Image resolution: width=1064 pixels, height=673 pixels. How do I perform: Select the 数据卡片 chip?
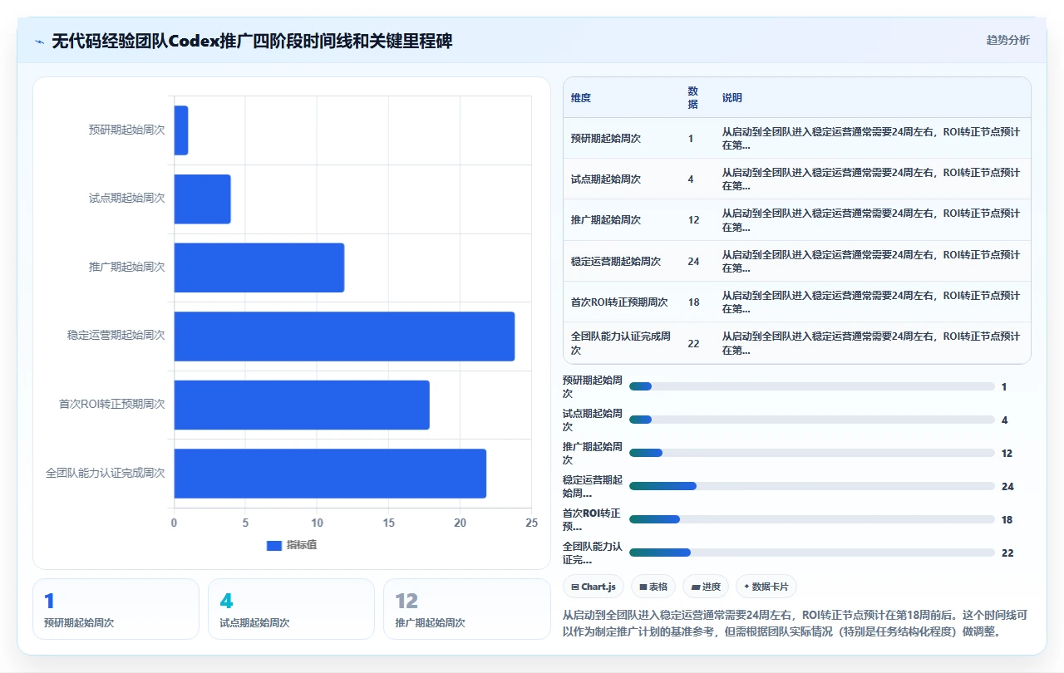pos(766,587)
